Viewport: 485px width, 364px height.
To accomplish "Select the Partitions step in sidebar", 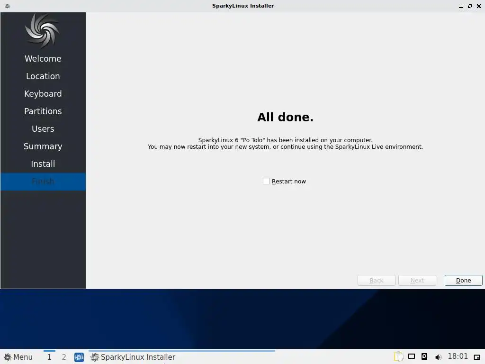I will point(43,111).
